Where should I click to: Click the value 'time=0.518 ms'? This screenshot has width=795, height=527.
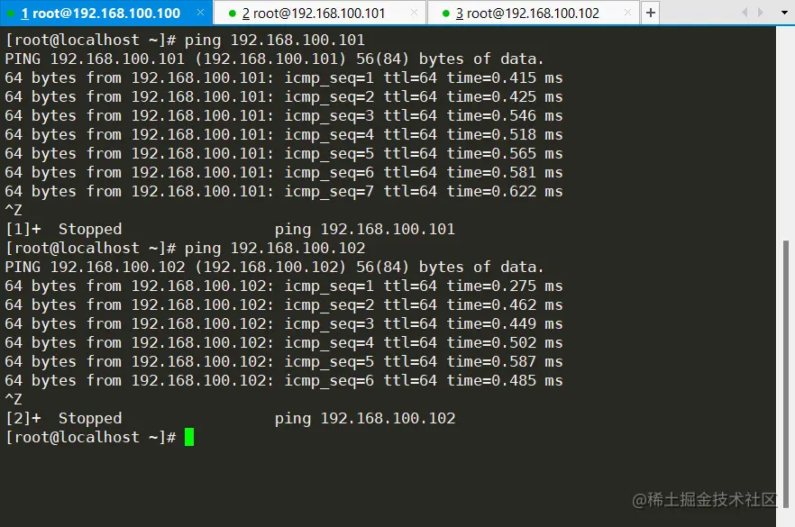505,135
